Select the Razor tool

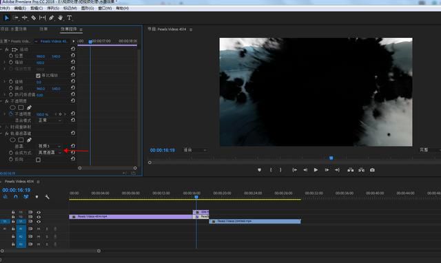34,18
